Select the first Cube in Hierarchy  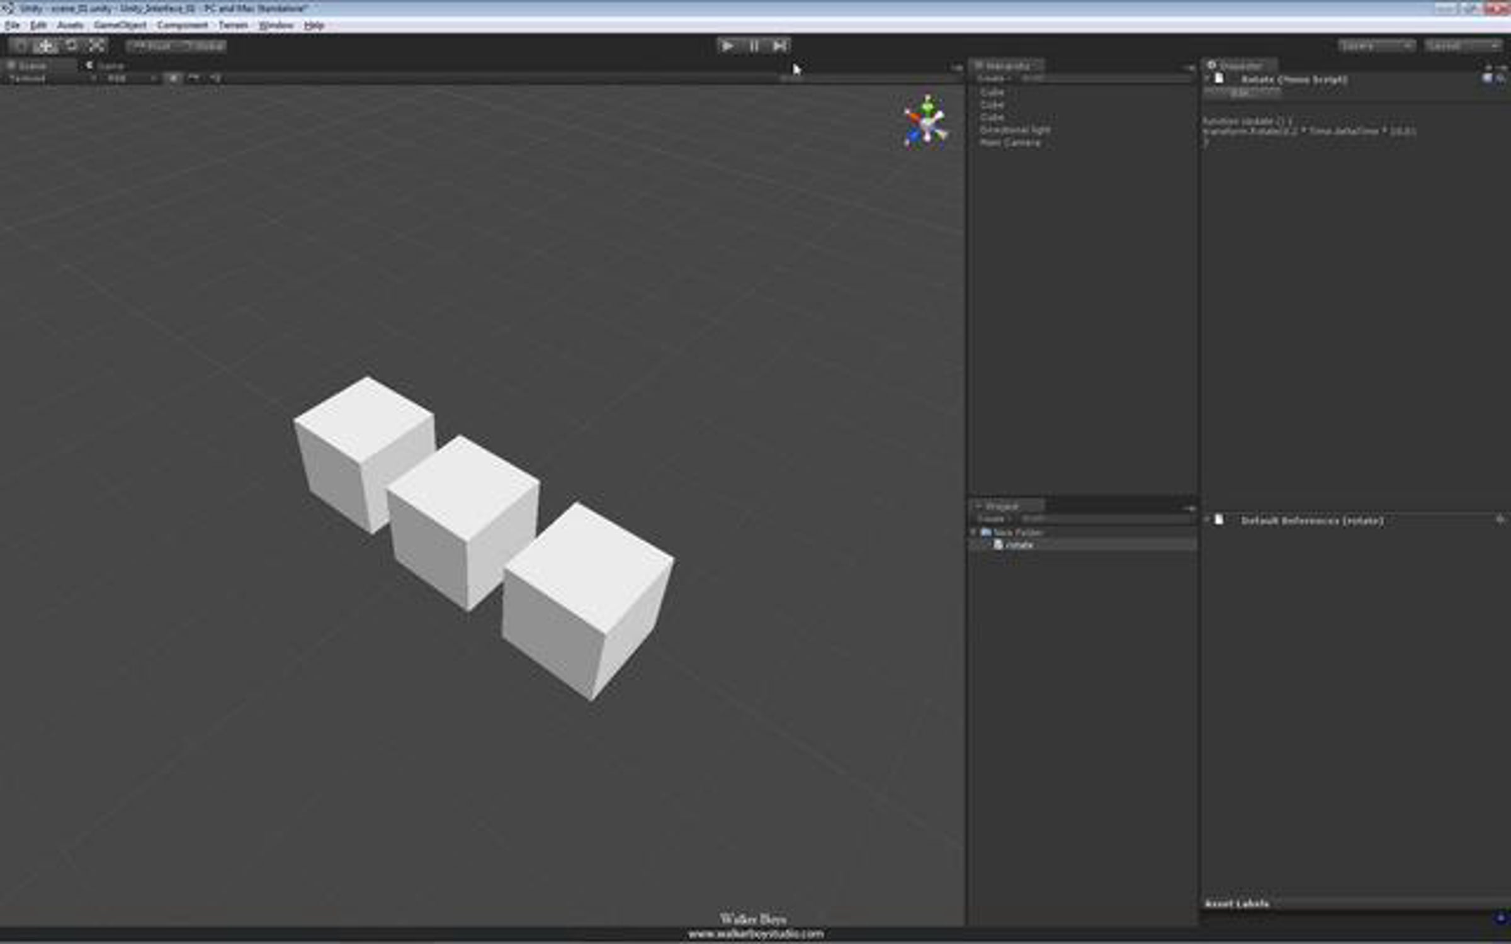point(1082,92)
